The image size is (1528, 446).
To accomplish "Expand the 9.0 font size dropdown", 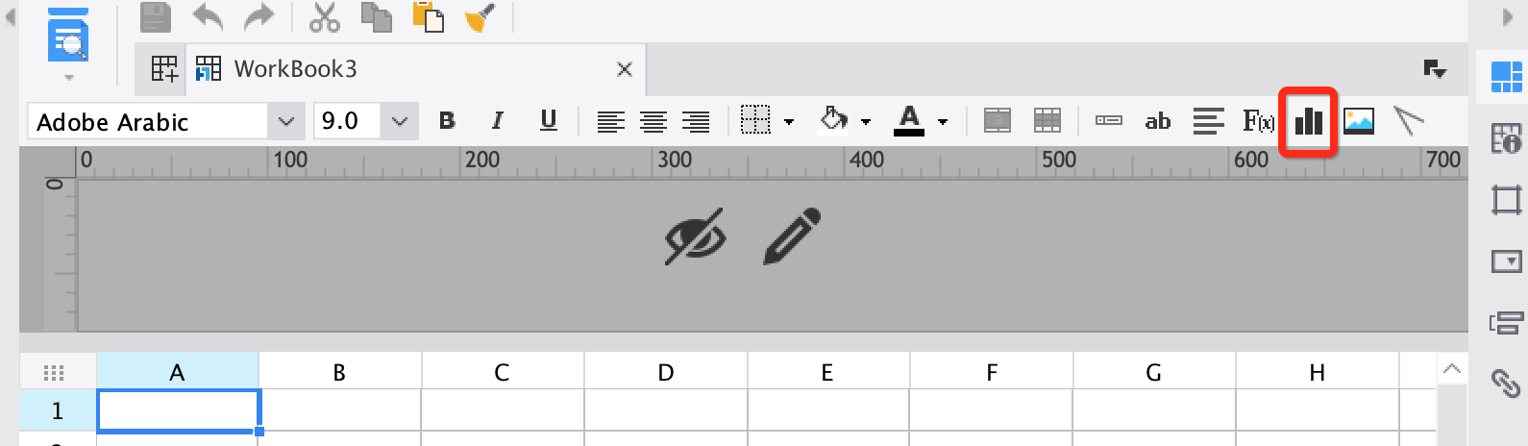I will (x=400, y=122).
